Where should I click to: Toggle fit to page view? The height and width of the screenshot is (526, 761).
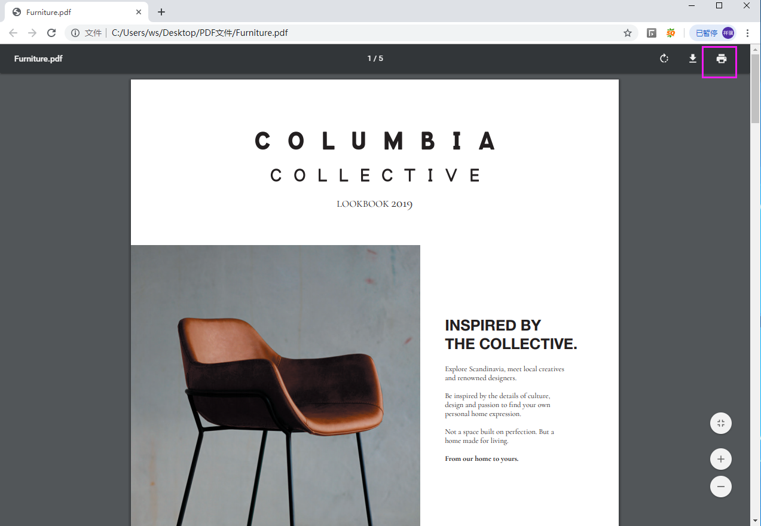point(721,423)
